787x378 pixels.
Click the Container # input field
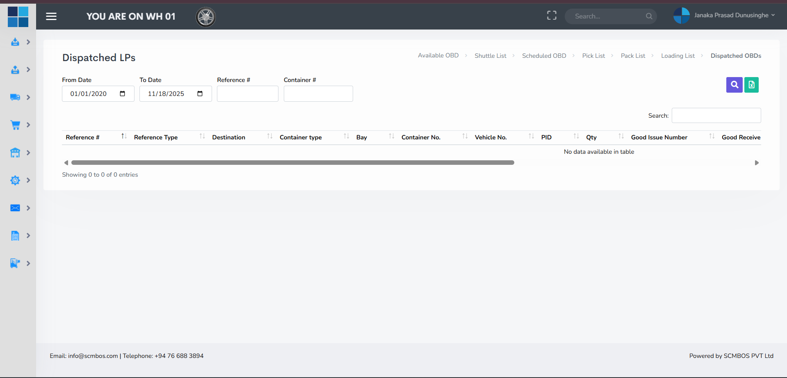(318, 94)
